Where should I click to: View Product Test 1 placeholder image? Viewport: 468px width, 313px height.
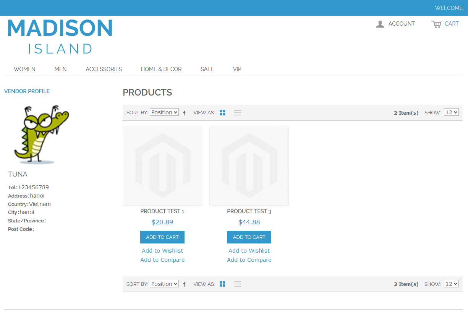[162, 166]
